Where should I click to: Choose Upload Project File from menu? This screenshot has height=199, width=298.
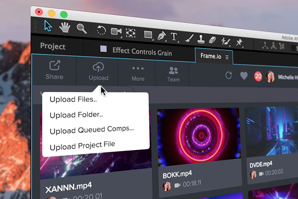coord(82,146)
